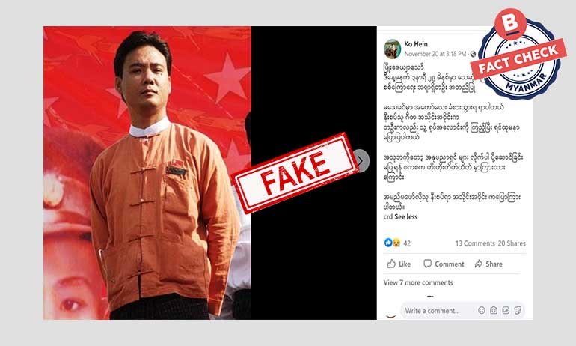This screenshot has width=576, height=346.
Task: Click the Like thumbs-up icon
Action: [x=391, y=264]
